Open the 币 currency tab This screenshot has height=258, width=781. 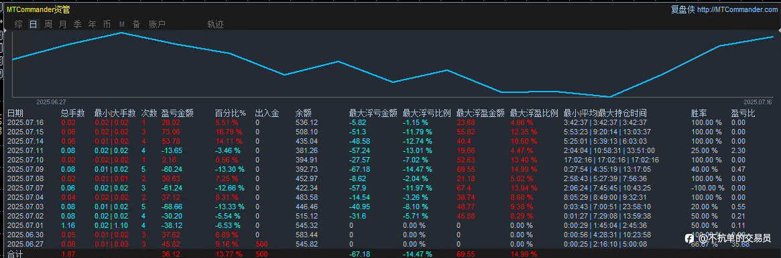point(107,24)
